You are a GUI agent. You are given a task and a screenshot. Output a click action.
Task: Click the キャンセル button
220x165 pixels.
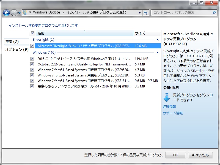click(200, 155)
